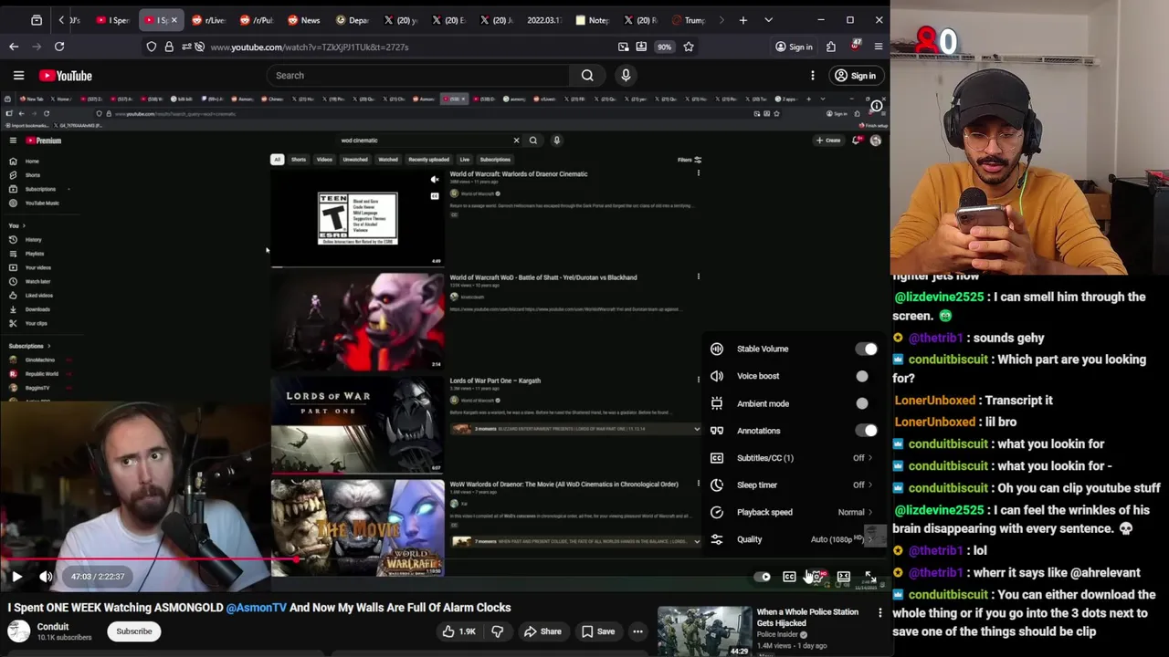Click the search magnifier button
Screen dimensions: 1169x657
pyautogui.click(x=587, y=76)
